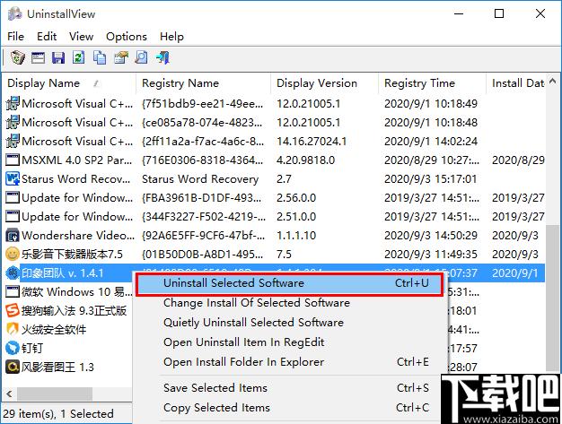Click the Copy Selected Items toolbar icon
Image resolution: width=562 pixels, height=424 pixels.
point(99,58)
